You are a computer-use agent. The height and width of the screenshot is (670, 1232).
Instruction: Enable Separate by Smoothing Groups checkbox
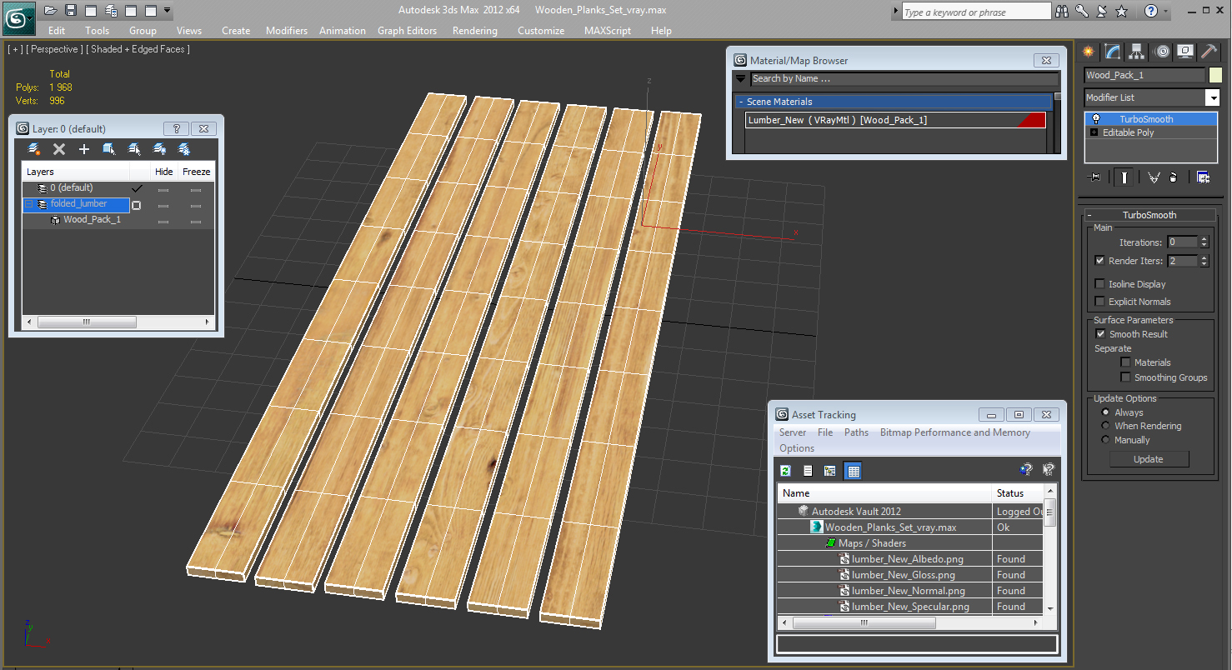(x=1125, y=377)
